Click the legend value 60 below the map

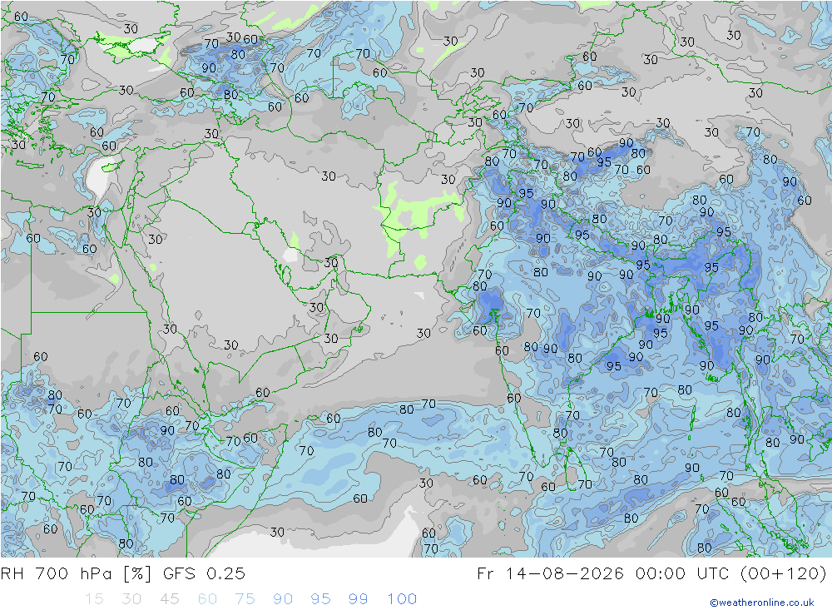(x=207, y=599)
